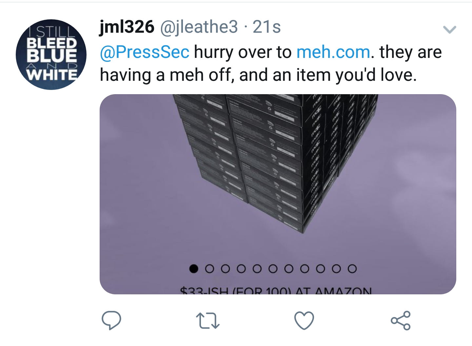Open the share options icon
Screen dimensions: 472x346
pos(401,320)
